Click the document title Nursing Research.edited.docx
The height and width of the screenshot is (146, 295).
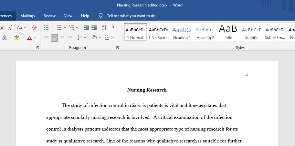pos(142,5)
